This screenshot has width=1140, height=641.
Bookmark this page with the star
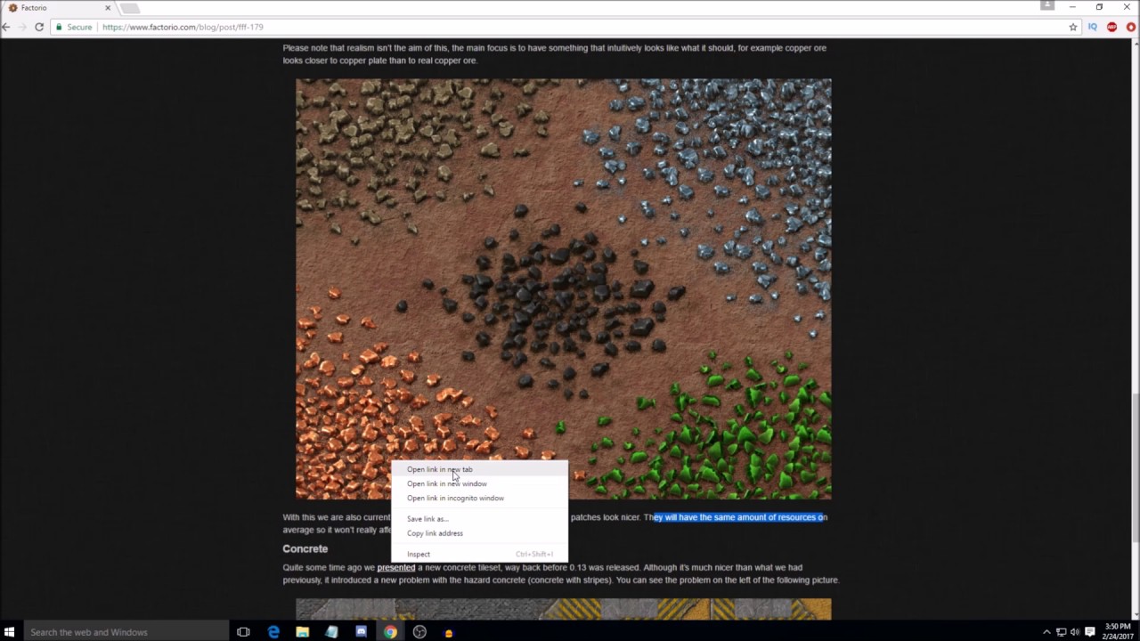(x=1073, y=28)
